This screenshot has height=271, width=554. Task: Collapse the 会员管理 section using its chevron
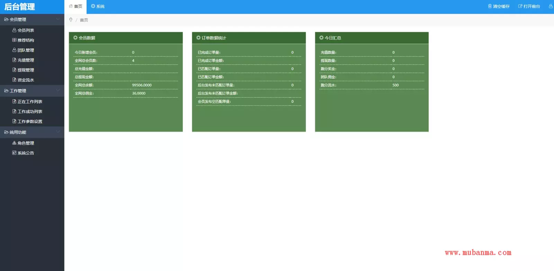click(58, 19)
